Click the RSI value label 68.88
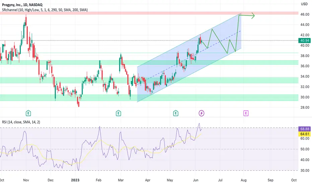Image resolution: width=312 pixels, height=184 pixels. [305, 129]
